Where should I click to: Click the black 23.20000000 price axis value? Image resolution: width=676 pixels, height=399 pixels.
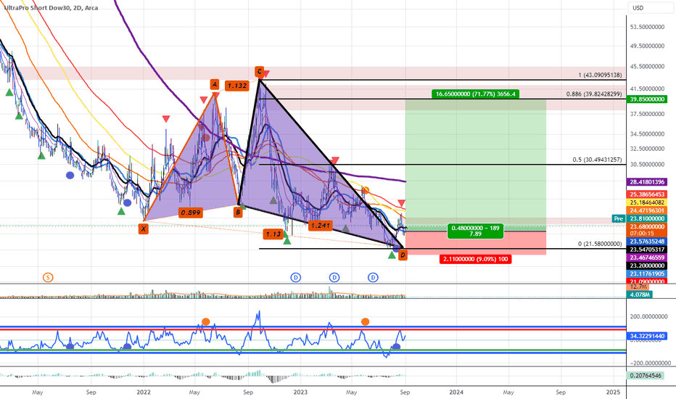coord(647,266)
